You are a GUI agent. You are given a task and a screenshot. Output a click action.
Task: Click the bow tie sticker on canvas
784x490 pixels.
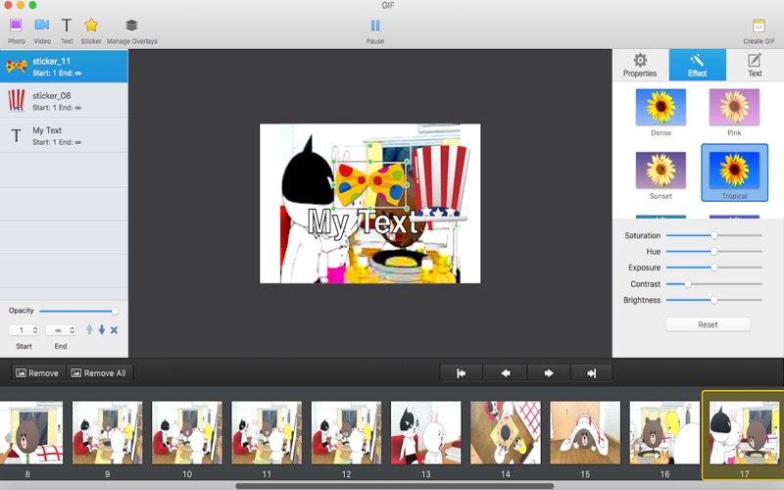pyautogui.click(x=370, y=184)
